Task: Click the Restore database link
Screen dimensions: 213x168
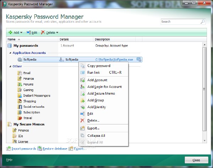Action: (55, 149)
